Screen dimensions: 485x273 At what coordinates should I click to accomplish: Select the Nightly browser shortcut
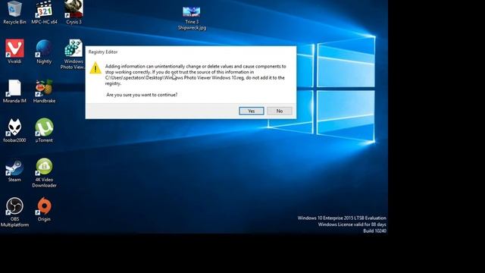[x=44, y=52]
